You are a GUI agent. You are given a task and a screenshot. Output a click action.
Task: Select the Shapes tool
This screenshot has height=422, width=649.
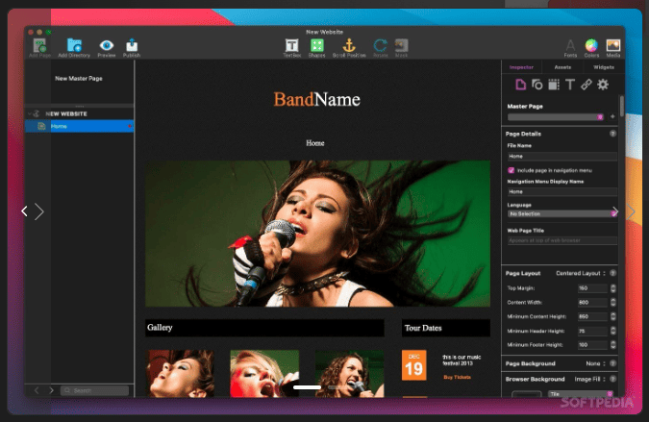[317, 45]
